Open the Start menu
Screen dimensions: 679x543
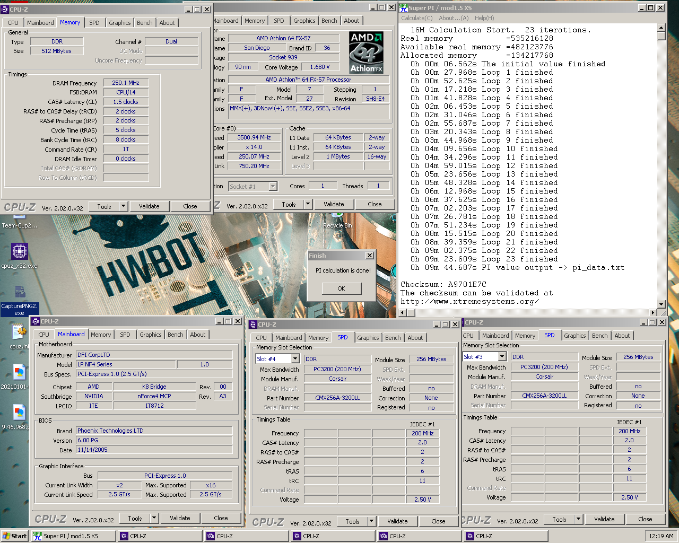pos(14,536)
